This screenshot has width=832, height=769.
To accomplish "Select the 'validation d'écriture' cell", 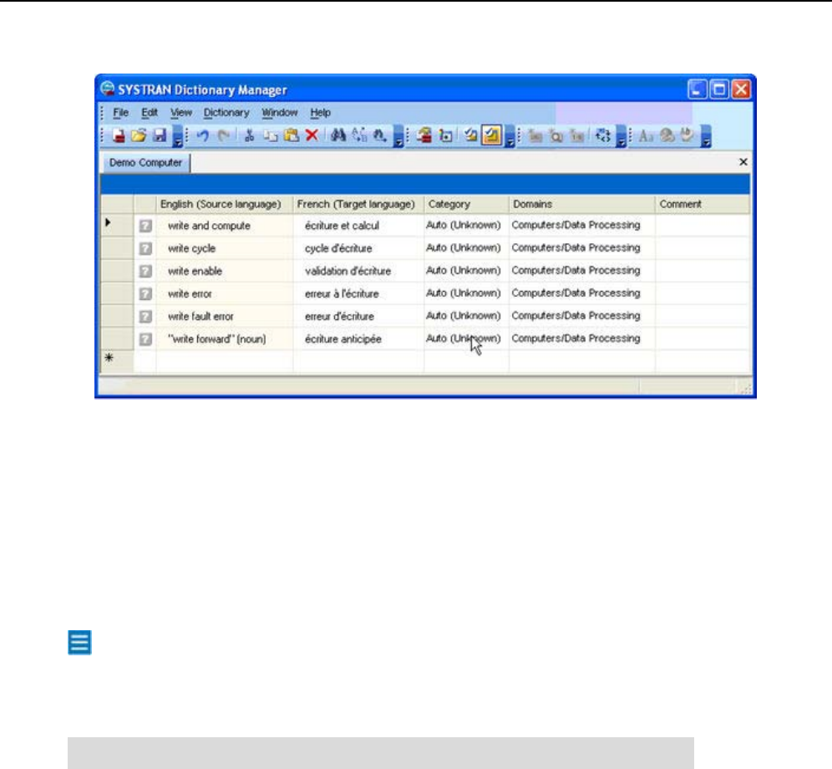I will click(x=358, y=272).
